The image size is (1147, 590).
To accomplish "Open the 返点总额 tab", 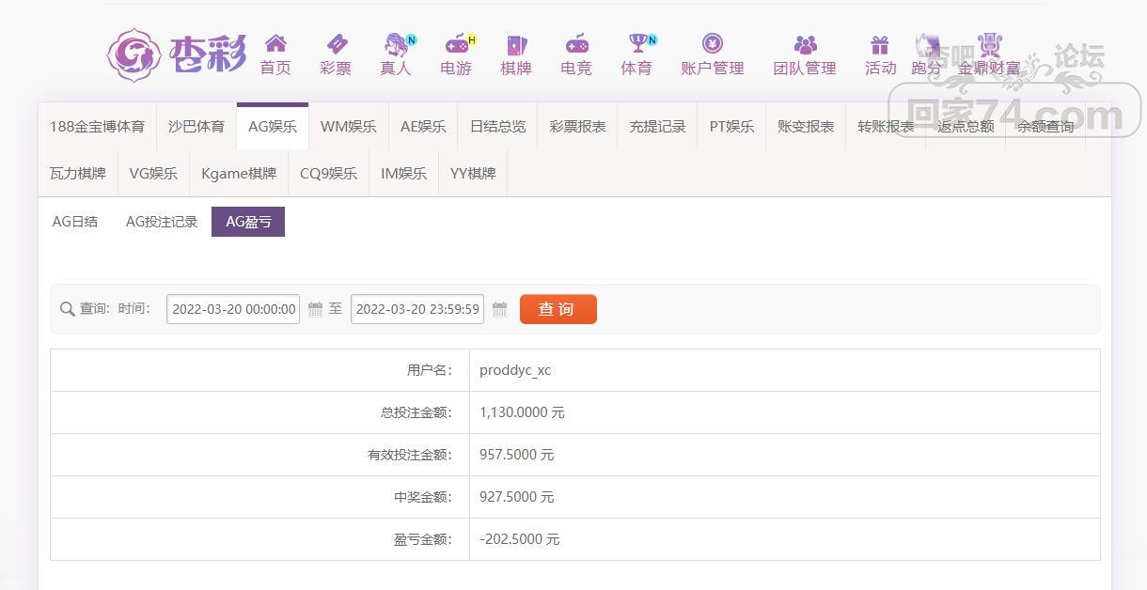I will click(966, 126).
